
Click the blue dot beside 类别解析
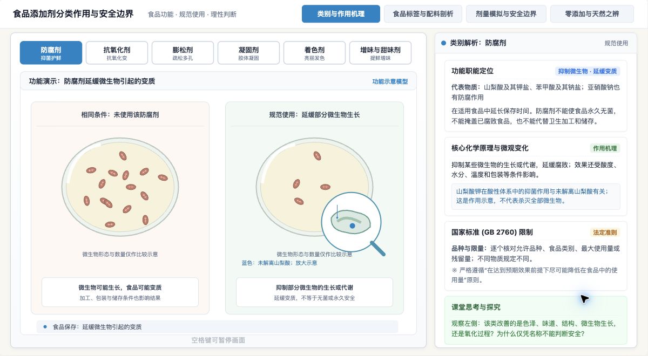444,43
